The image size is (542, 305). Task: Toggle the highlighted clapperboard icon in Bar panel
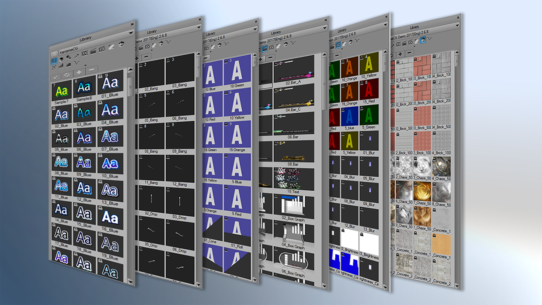coord(265,49)
